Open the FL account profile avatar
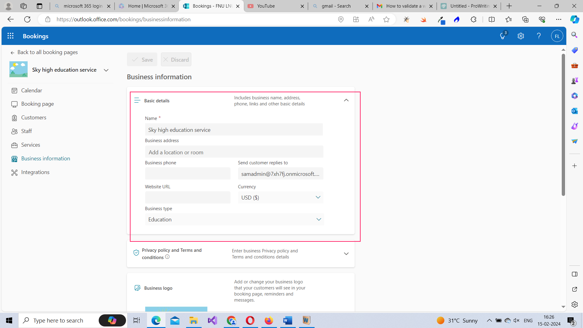This screenshot has width=583, height=328. coord(557,36)
